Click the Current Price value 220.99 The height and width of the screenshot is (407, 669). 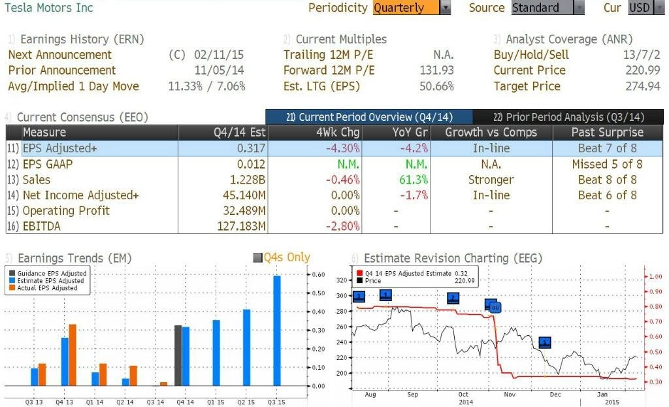click(643, 71)
